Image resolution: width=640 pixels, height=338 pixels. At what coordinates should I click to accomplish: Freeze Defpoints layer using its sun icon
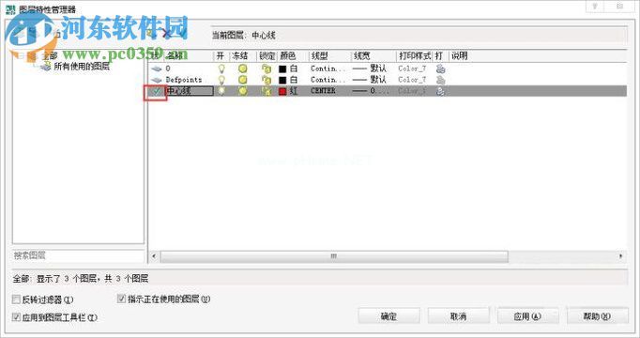tap(243, 80)
